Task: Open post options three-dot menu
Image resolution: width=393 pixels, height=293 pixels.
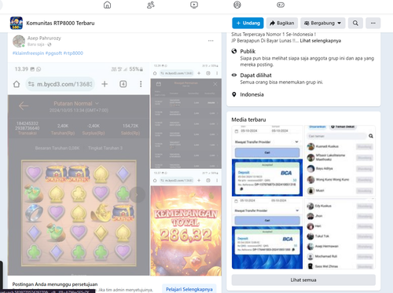Action: (x=211, y=41)
